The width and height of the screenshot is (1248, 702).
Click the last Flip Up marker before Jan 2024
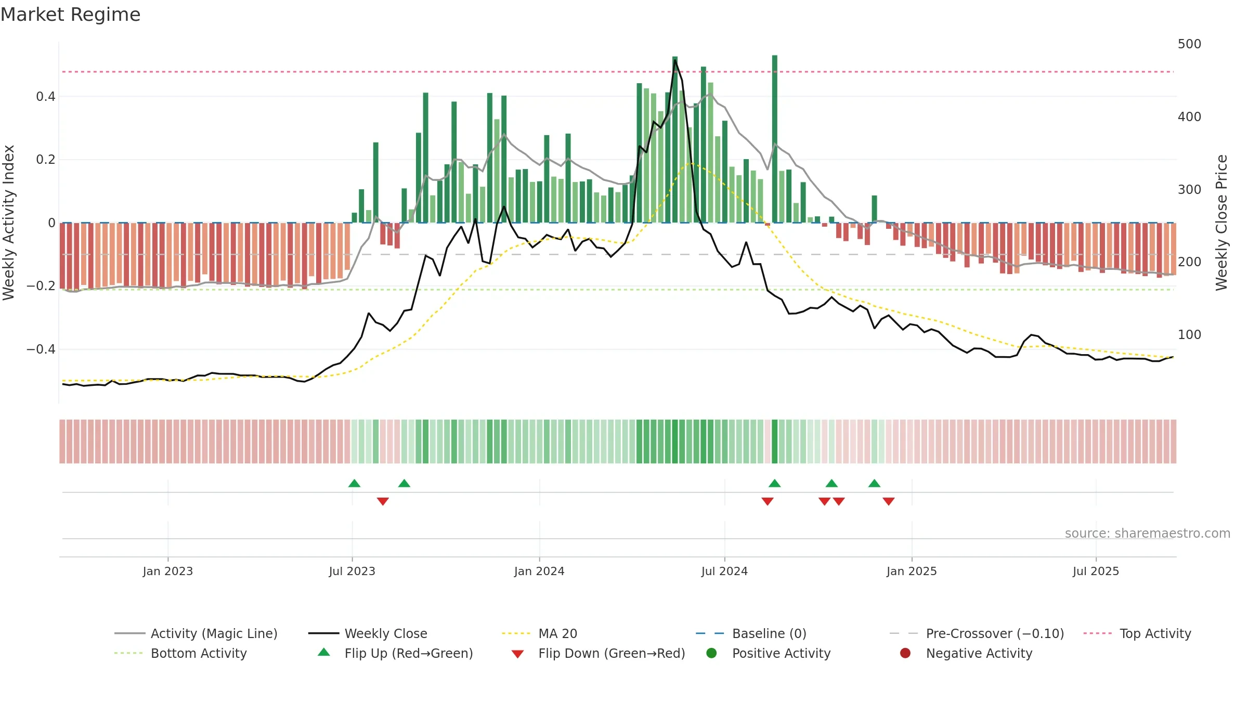pyautogui.click(x=404, y=483)
